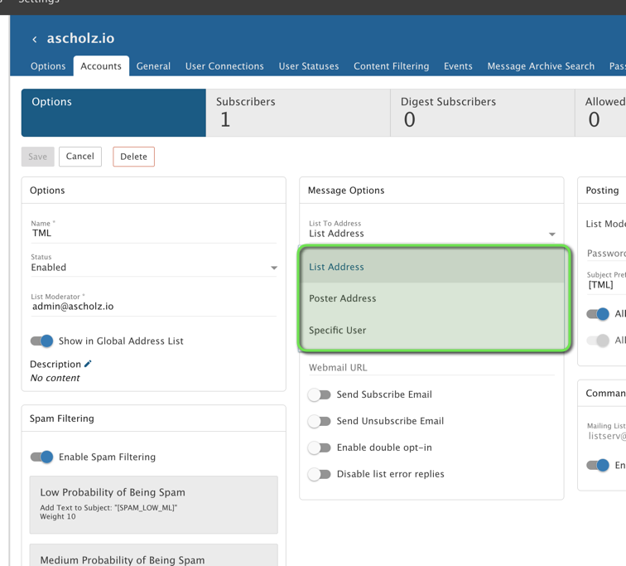Image resolution: width=626 pixels, height=566 pixels.
Task: Open the Content Filtering tab
Action: point(391,66)
